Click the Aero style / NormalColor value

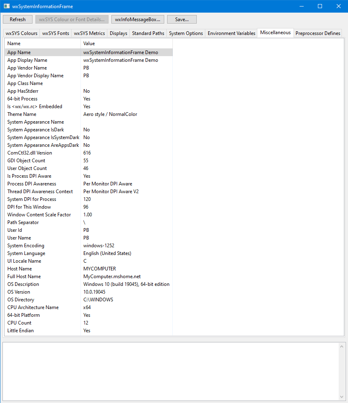pos(110,114)
